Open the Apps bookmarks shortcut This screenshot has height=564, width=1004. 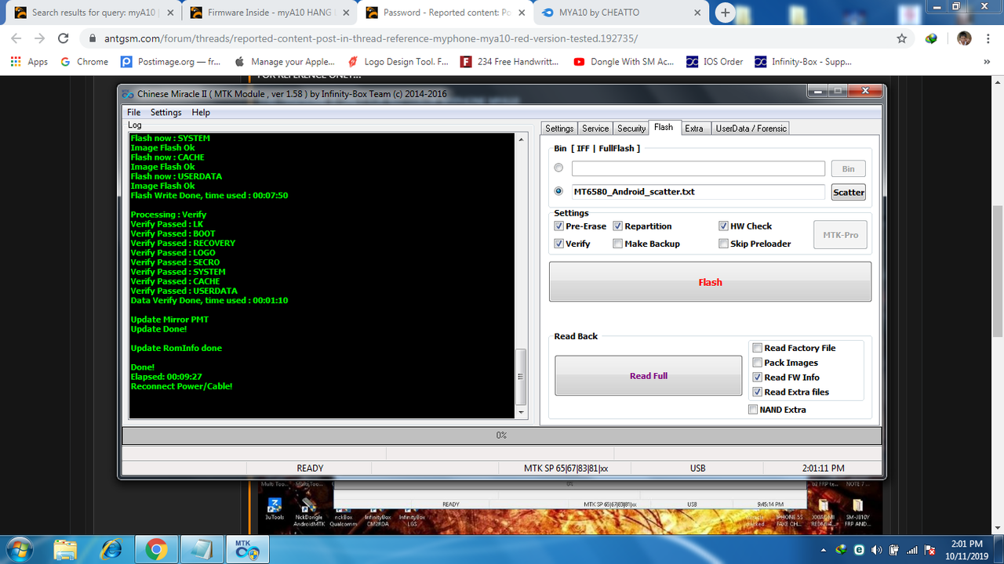[28, 62]
